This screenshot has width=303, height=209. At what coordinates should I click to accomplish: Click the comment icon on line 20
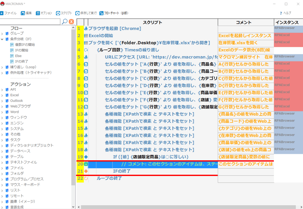point(86,164)
